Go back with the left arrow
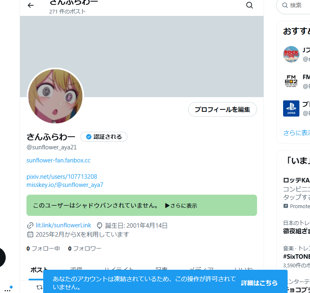310x293 pixels. pyautogui.click(x=31, y=5)
